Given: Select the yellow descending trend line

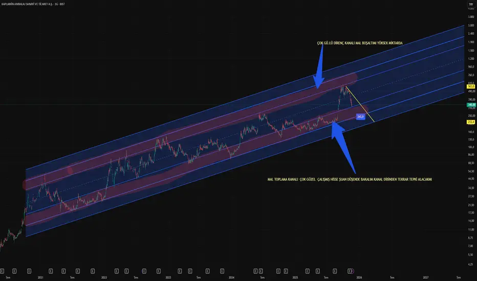Looking at the screenshot, I should 360,105.
